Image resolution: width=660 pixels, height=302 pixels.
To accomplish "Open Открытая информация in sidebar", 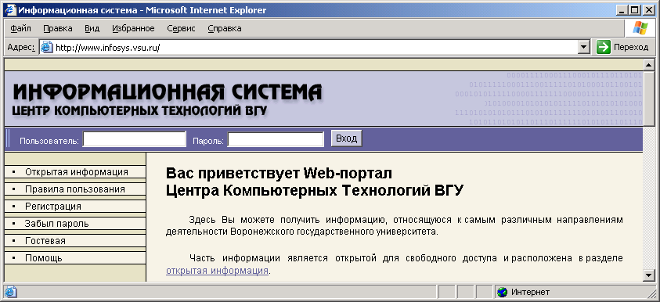I will pyautogui.click(x=75, y=172).
